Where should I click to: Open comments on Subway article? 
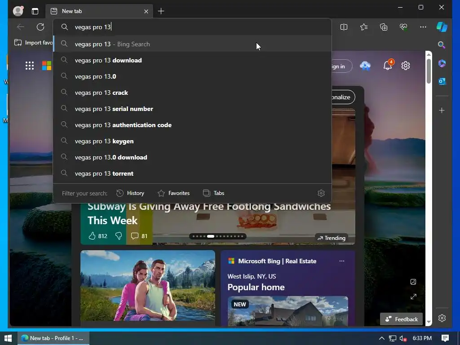(x=139, y=236)
